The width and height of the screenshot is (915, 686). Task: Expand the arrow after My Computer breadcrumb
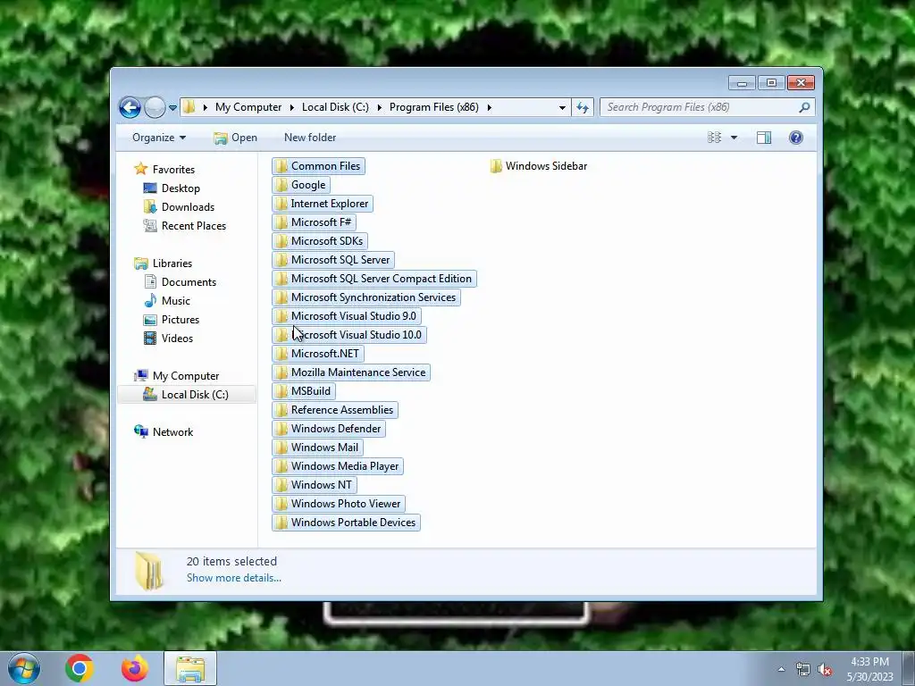point(292,107)
